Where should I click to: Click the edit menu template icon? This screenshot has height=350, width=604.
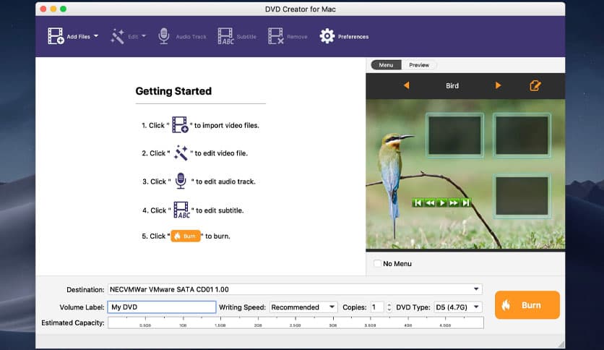535,85
